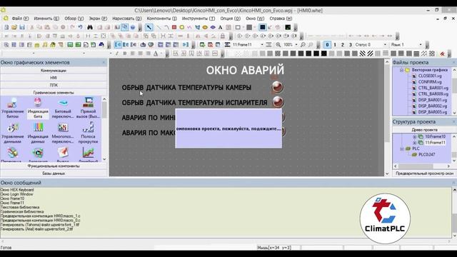Open the Справка menu
Image resolution: width=457 pixels, height=257 pixels.
click(x=281, y=19)
